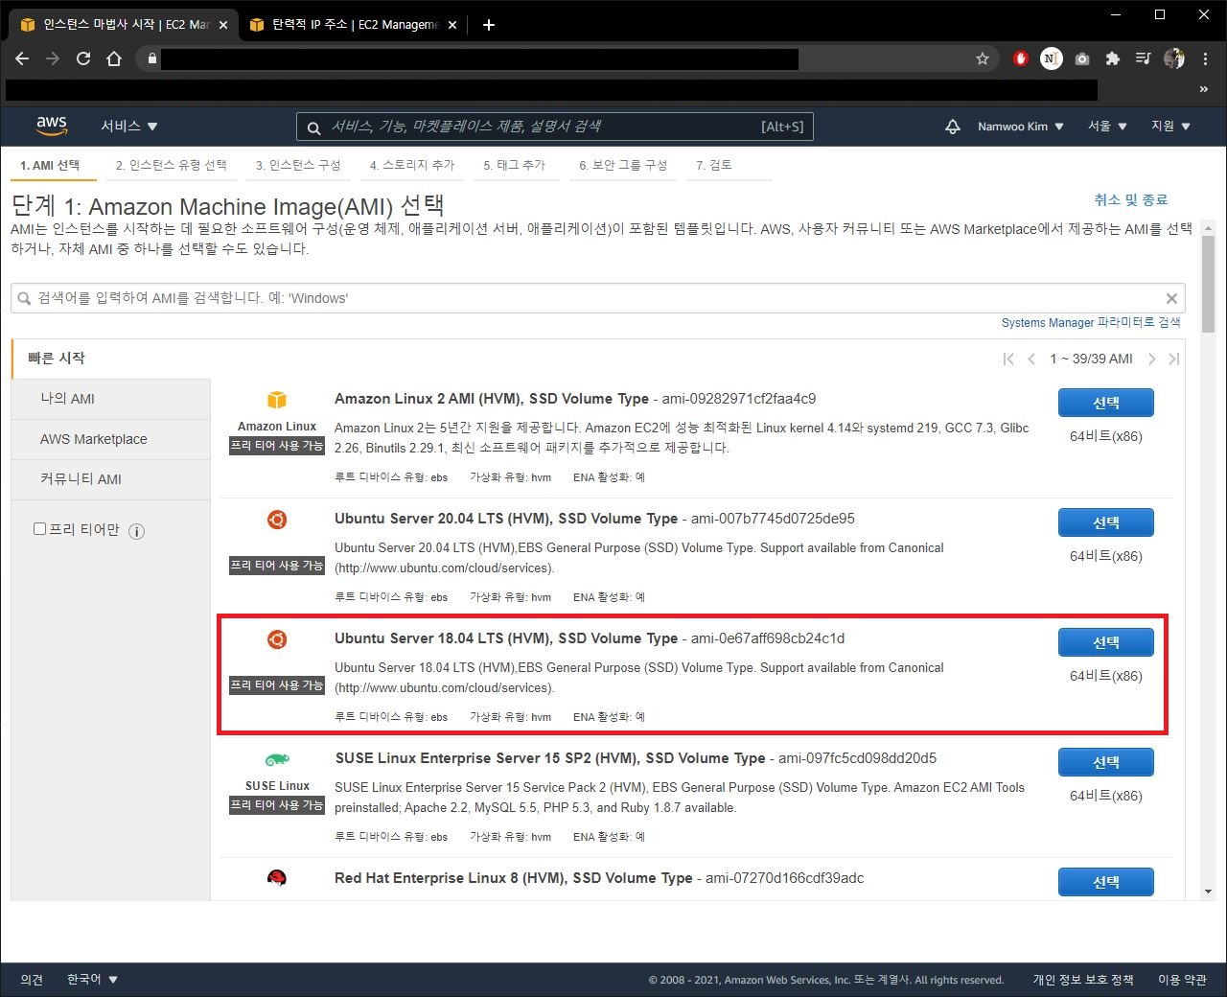Close the 인스턴스 마법사 시작 browser tab
Image resolution: width=1227 pixels, height=997 pixels.
tap(222, 25)
